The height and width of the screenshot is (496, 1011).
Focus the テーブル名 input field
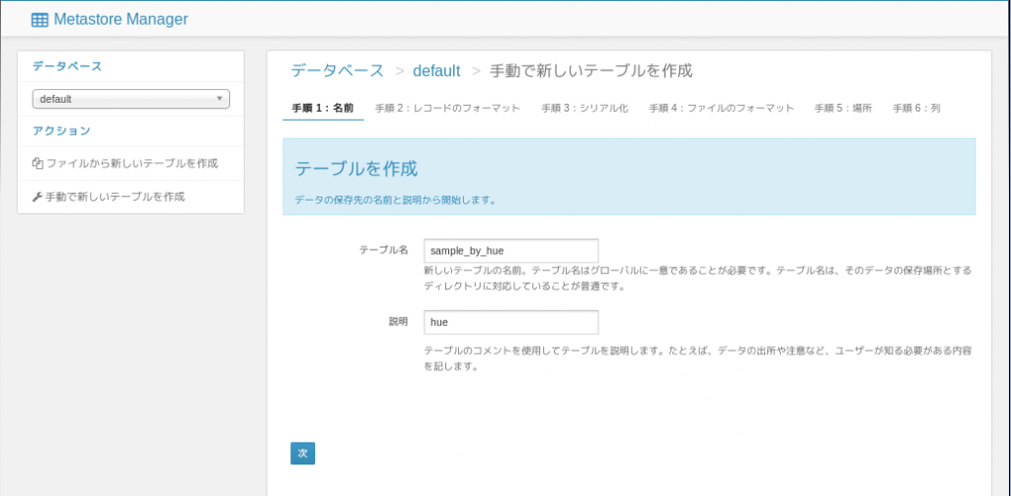[510, 250]
